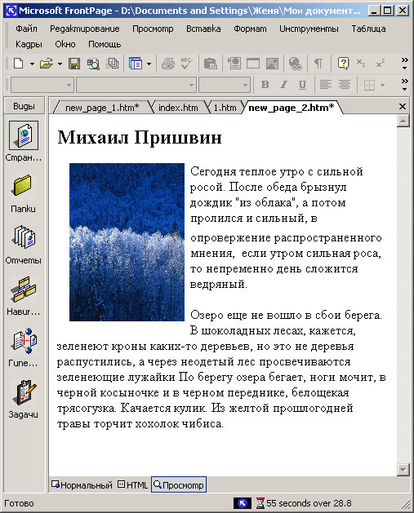Switch to Нормальный editing mode

pos(82,485)
